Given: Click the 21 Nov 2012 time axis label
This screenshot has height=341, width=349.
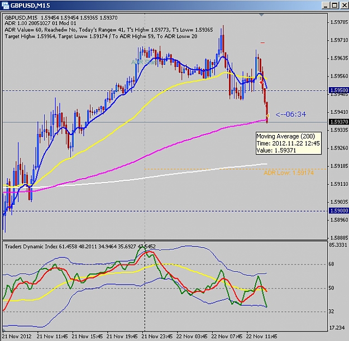Looking at the screenshot, I should 17,336.
